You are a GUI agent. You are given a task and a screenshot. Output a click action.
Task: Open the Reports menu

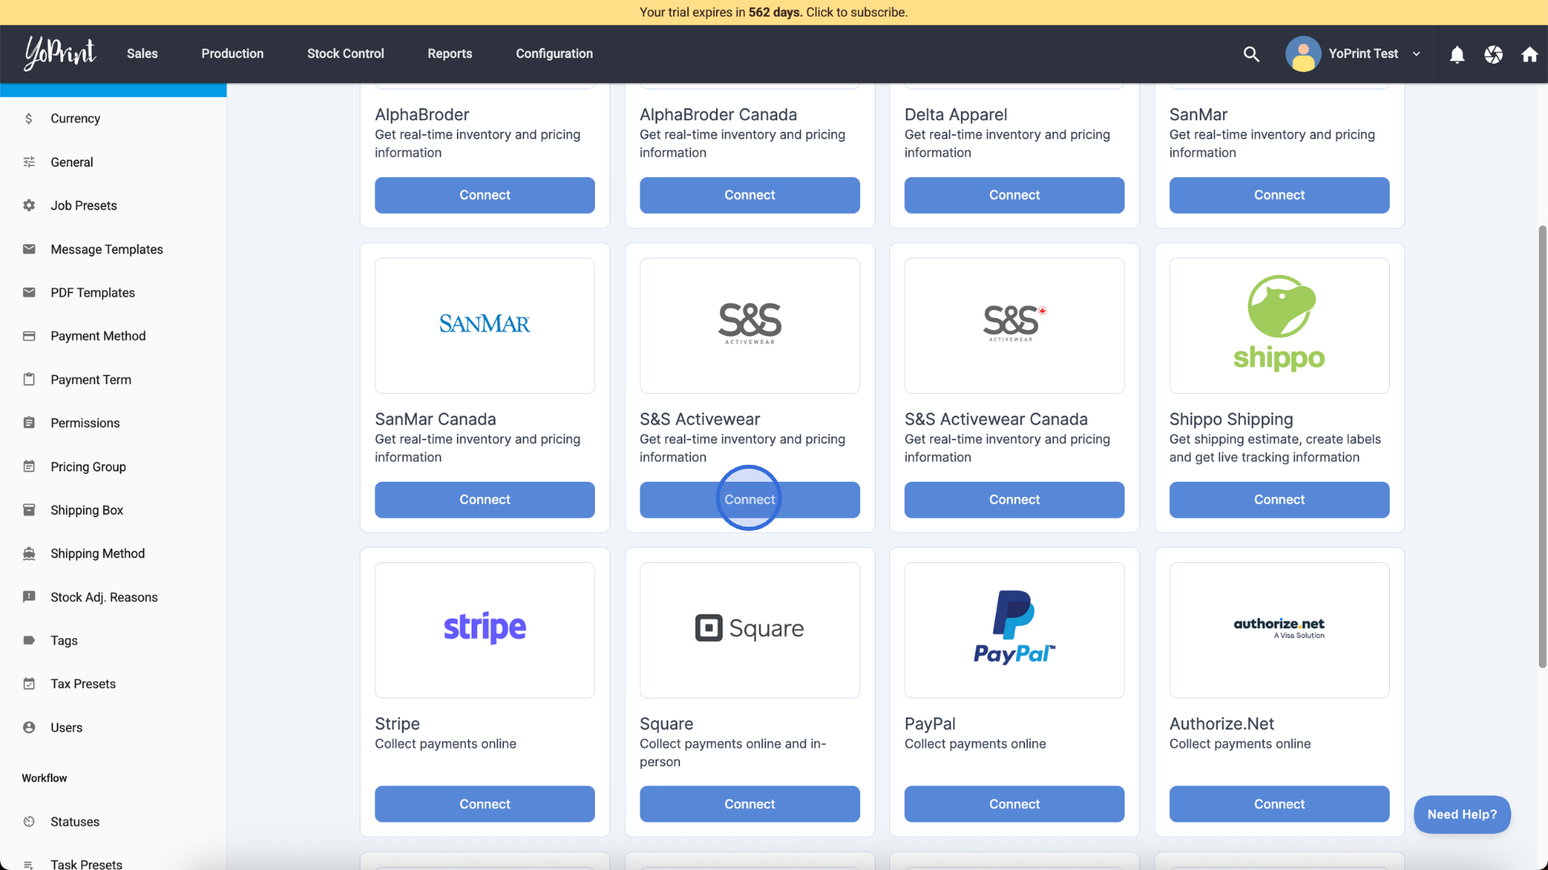[450, 54]
